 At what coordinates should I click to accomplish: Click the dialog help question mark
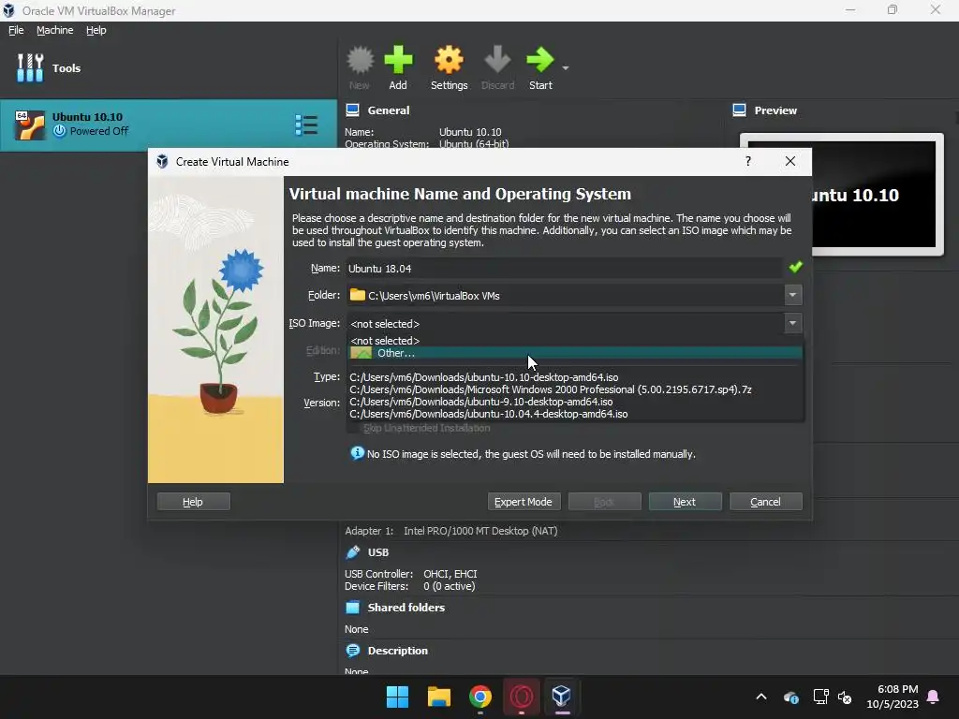[x=748, y=161]
